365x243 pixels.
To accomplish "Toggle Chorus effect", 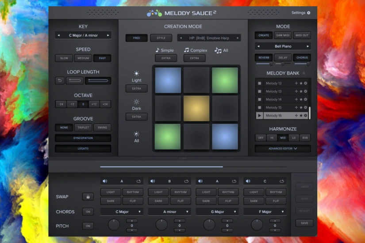I will pos(302,58).
